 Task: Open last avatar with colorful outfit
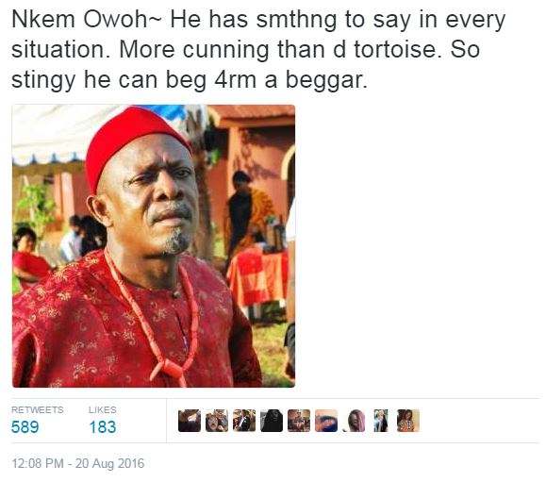point(408,421)
